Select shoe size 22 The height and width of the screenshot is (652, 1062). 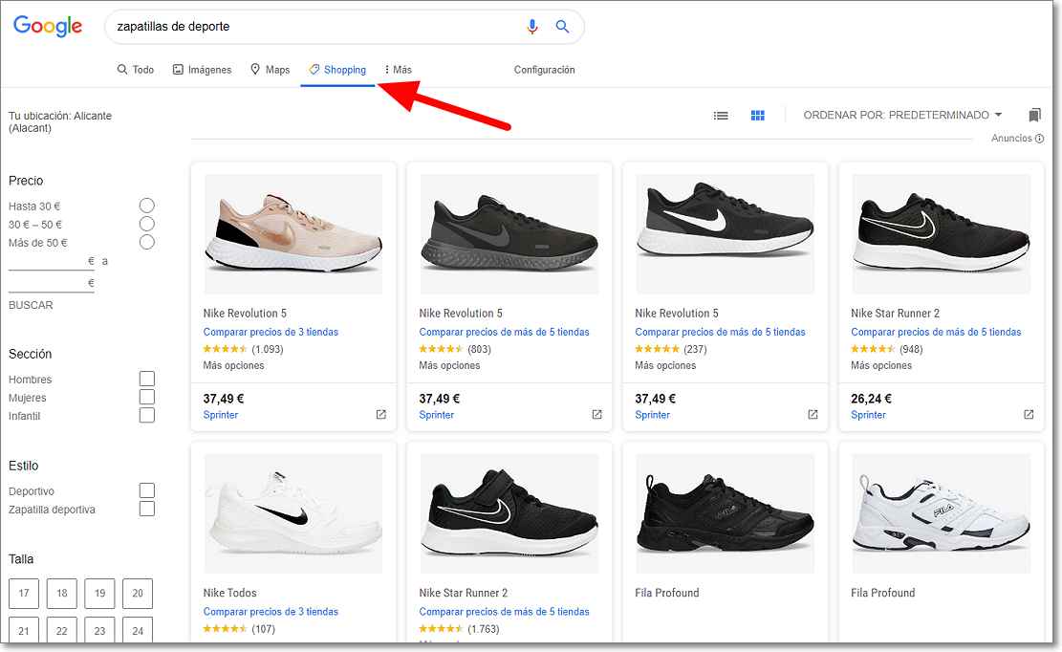(x=61, y=630)
